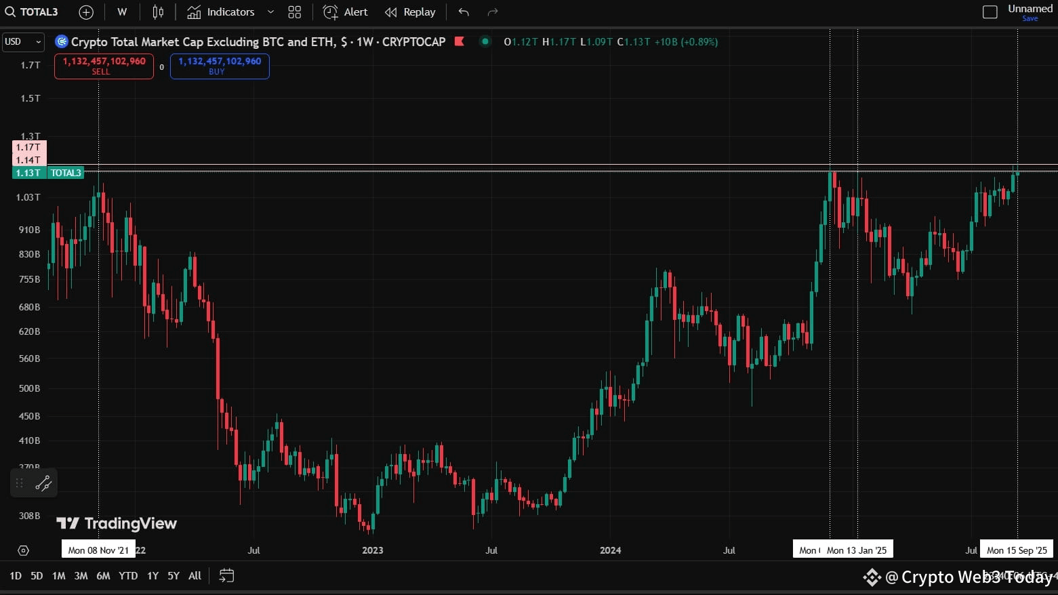Viewport: 1058px width, 595px height.
Task: Switch to the 5D time range
Action: pos(37,576)
